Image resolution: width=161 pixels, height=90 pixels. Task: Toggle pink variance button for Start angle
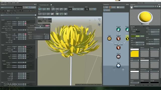coord(25,34)
